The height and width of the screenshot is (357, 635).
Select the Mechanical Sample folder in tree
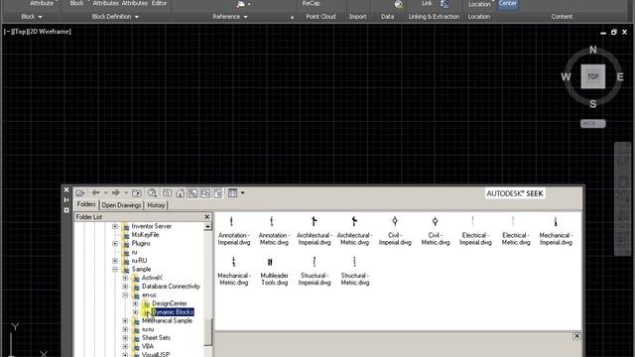(x=167, y=320)
